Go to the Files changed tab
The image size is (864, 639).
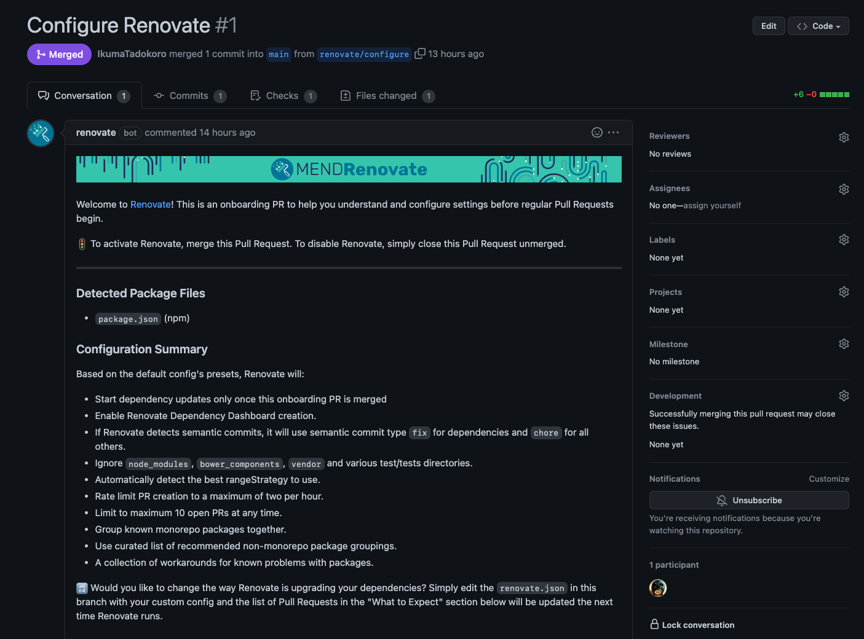click(386, 96)
